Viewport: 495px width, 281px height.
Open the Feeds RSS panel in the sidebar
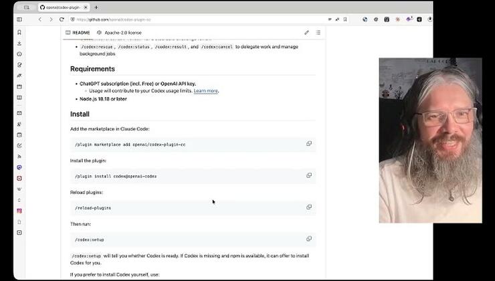click(19, 157)
